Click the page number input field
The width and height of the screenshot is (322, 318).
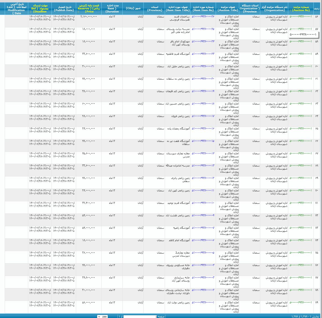click(x=140, y=316)
